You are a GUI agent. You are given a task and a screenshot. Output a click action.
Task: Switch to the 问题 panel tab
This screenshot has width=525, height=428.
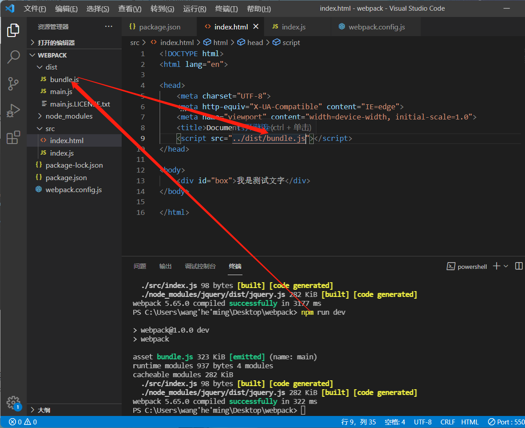coord(140,266)
